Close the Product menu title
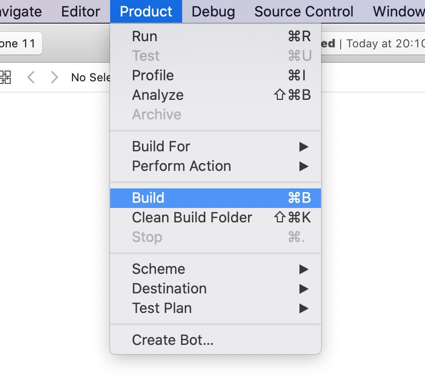This screenshot has width=425, height=384. (x=146, y=11)
